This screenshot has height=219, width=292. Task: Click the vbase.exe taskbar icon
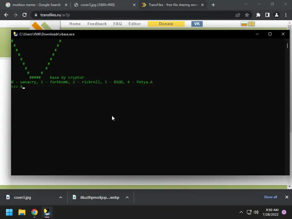pyautogui.click(x=47, y=212)
